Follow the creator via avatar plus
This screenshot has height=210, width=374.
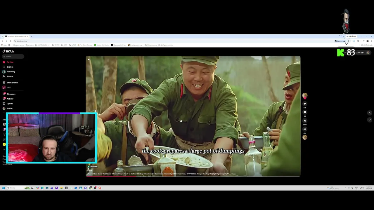(305, 98)
